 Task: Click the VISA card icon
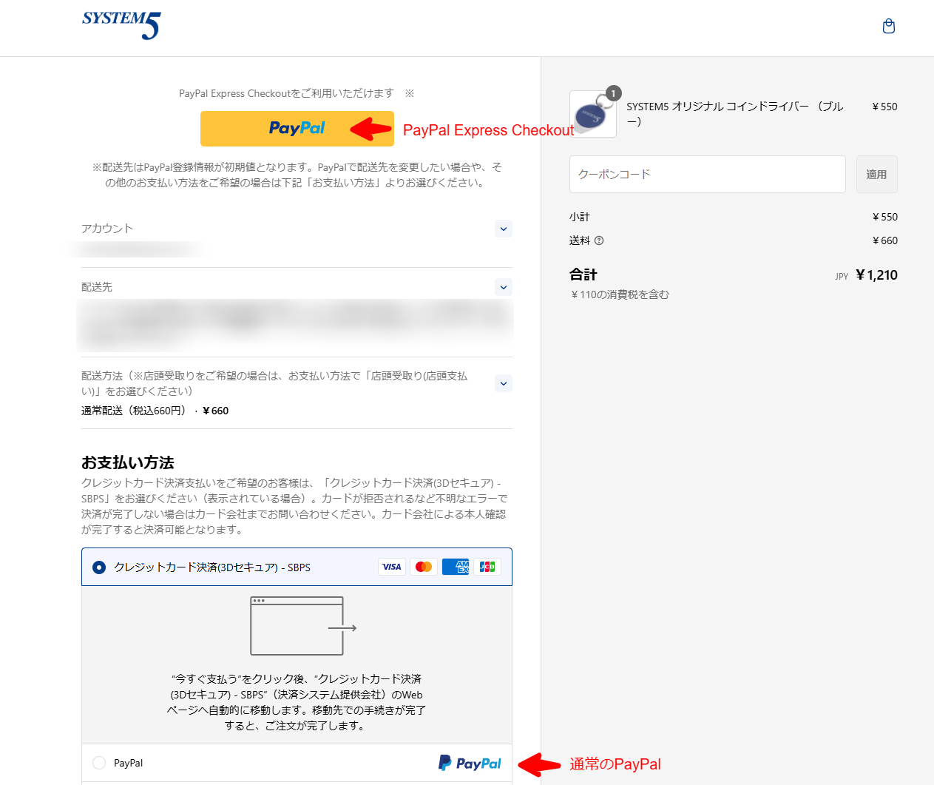click(392, 567)
